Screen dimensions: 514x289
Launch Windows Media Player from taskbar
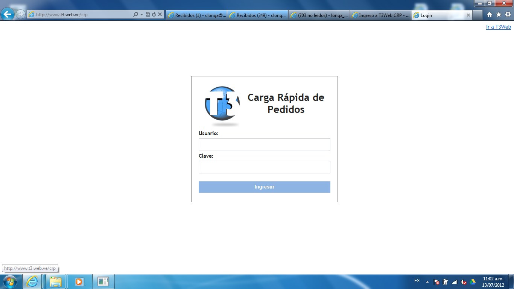[79, 281]
